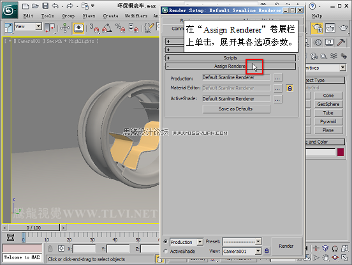Image resolution: width=352 pixels, height=265 pixels.
Task: Toggle the View lock icon in Render Setup
Action: [267, 250]
